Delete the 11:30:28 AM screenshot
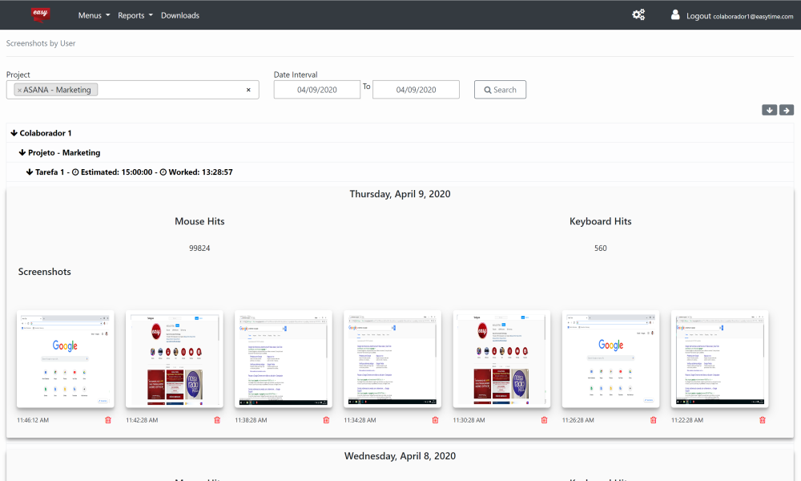Screen dimensions: 801x481 (544, 419)
